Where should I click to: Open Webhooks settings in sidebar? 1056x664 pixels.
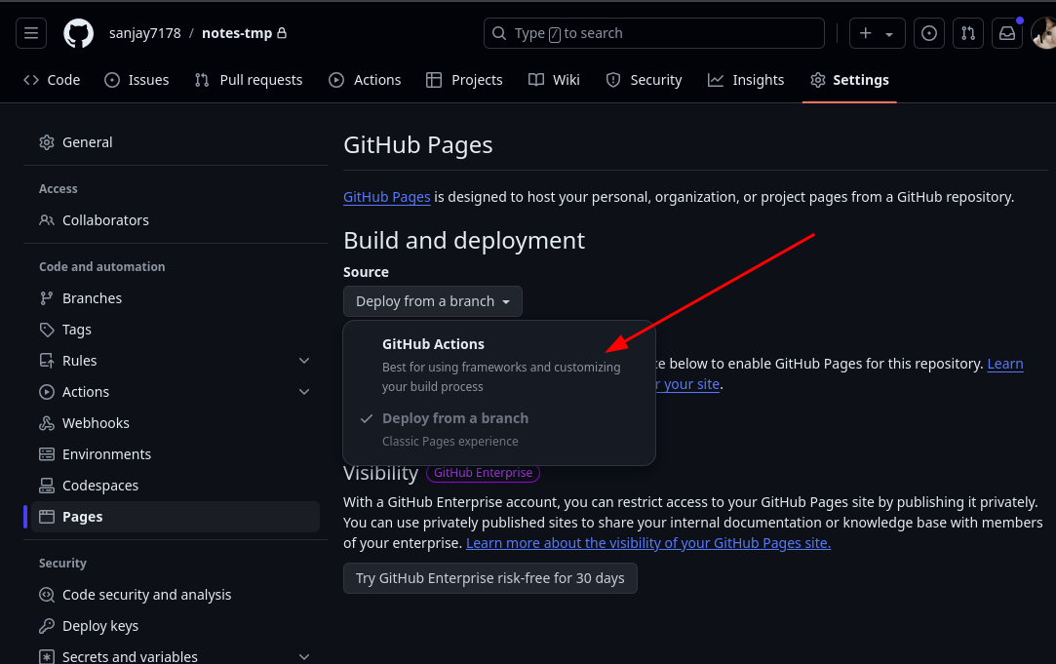click(96, 423)
